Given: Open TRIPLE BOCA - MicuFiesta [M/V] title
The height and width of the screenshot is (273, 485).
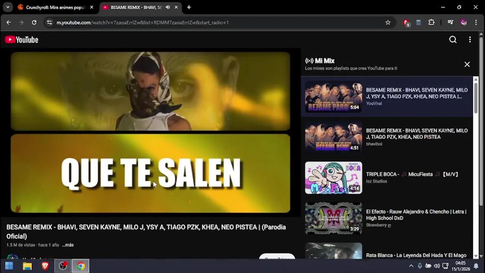Looking at the screenshot, I should (412, 174).
